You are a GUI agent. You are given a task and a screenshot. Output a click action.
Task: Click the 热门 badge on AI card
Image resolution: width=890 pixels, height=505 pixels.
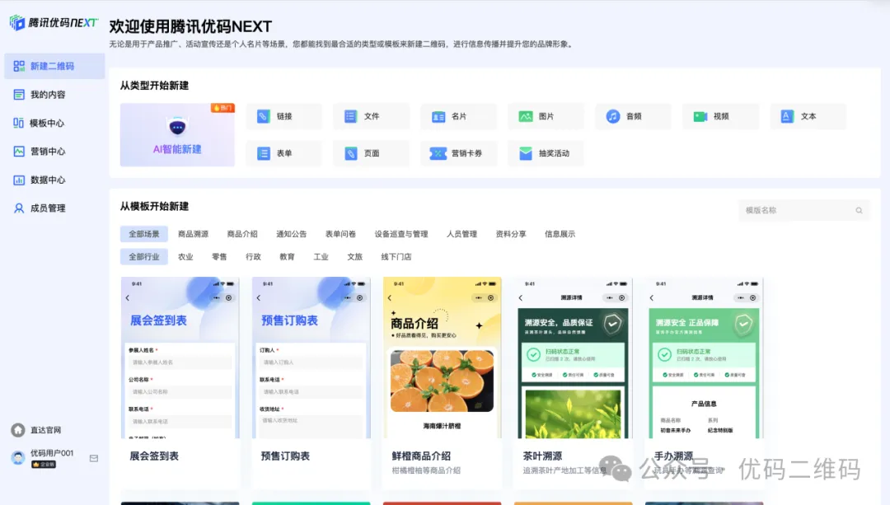click(222, 108)
